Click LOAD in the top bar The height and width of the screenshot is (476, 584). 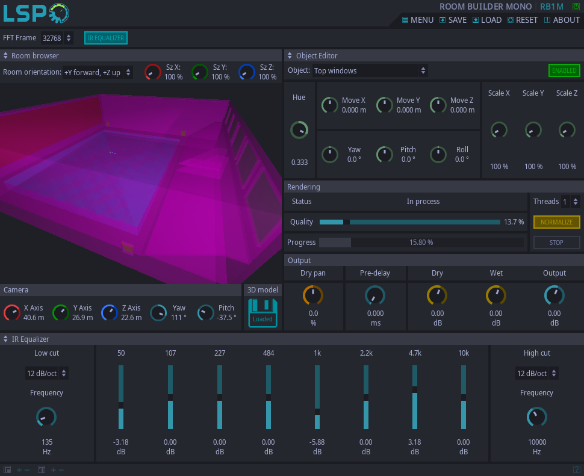point(487,20)
